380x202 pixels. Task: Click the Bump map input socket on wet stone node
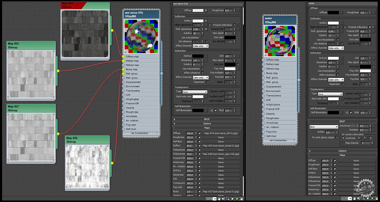click(x=123, y=69)
